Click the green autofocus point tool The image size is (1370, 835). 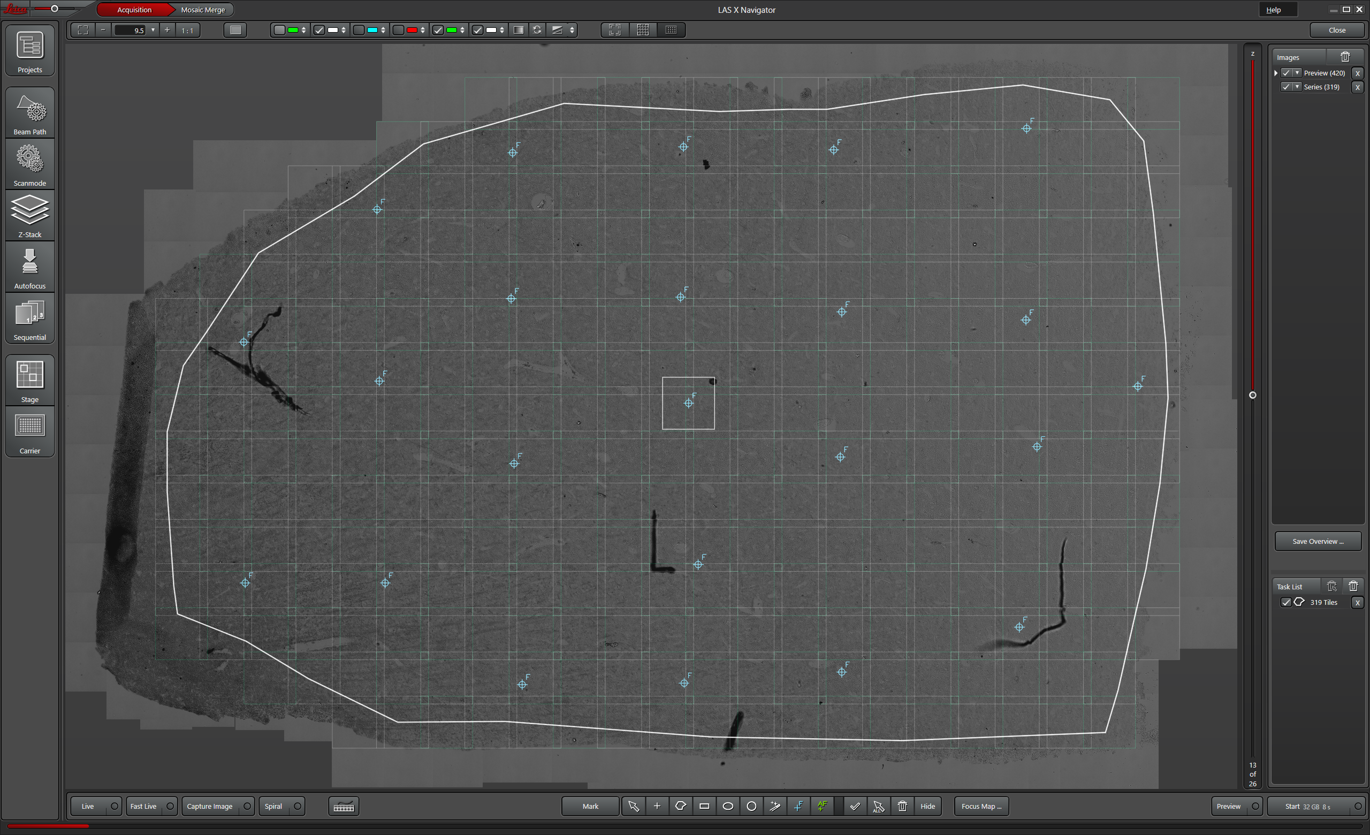tap(822, 806)
